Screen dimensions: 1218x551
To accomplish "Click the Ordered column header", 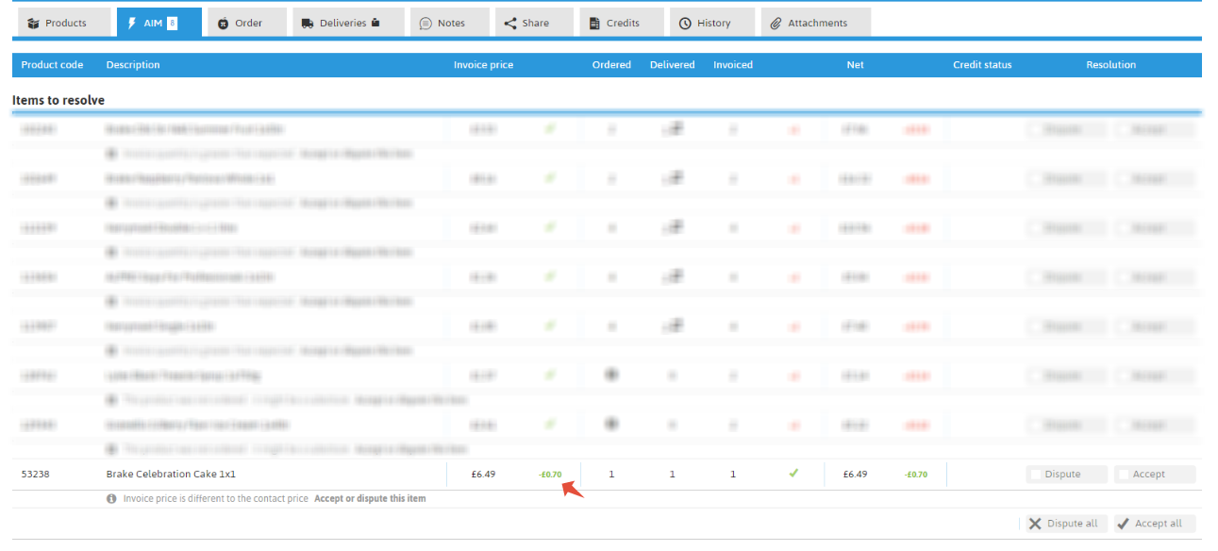I will [611, 65].
